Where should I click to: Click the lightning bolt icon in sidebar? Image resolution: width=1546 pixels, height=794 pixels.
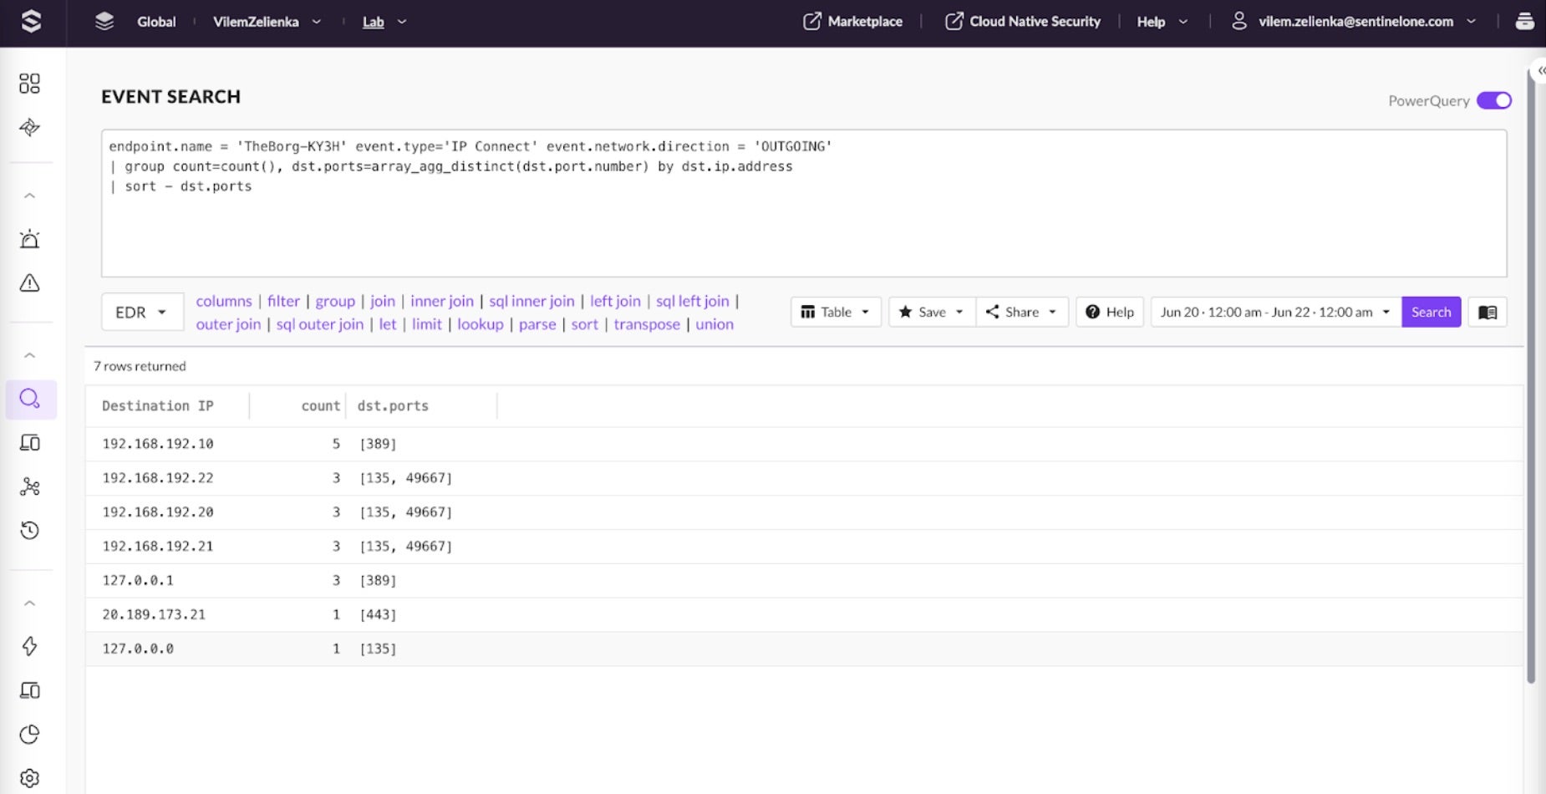pyautogui.click(x=29, y=646)
